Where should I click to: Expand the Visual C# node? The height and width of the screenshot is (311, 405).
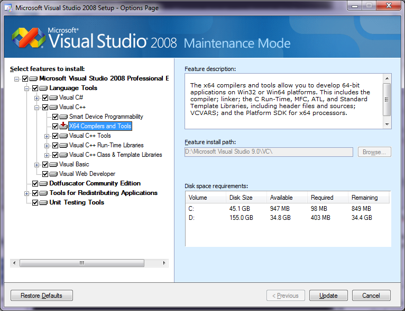36,98
